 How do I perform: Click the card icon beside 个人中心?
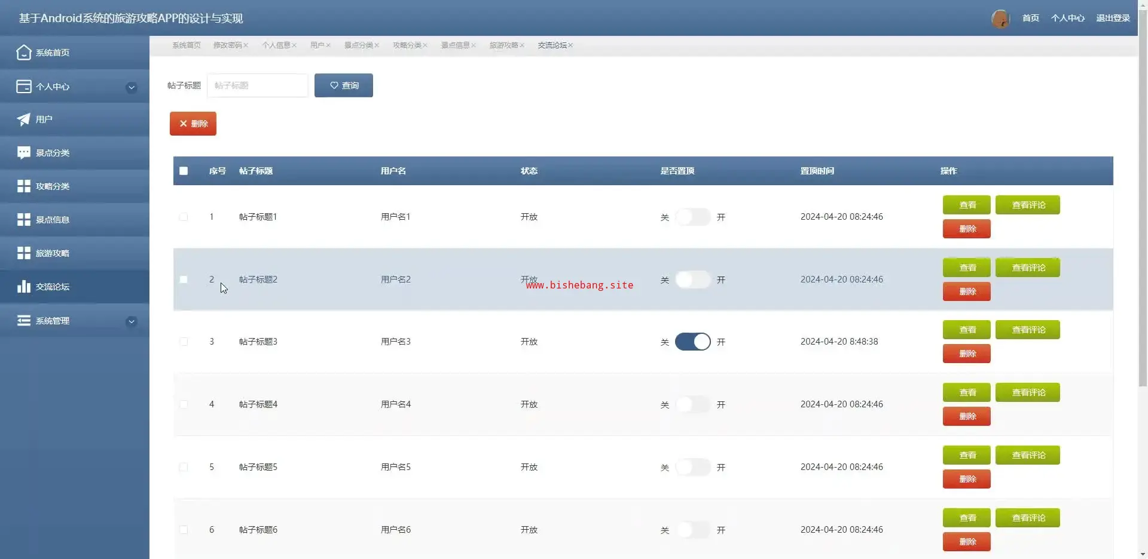[23, 87]
